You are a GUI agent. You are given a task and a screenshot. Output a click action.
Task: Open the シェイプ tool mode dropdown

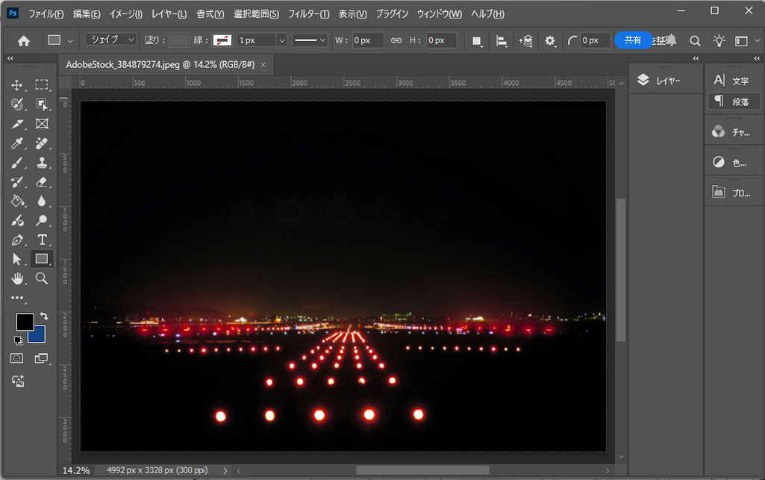click(x=110, y=40)
